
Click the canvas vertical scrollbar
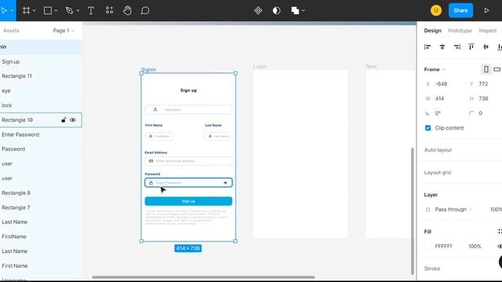tap(413, 211)
